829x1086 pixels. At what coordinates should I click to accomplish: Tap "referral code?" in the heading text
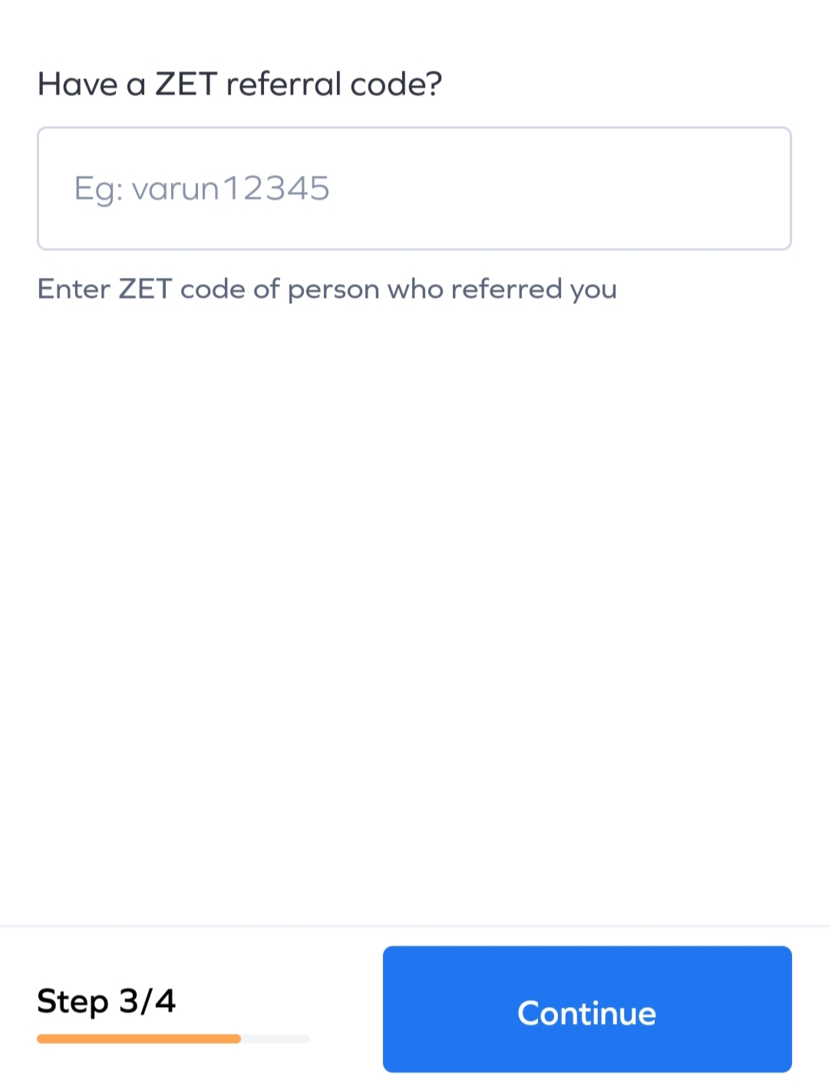tap(334, 84)
